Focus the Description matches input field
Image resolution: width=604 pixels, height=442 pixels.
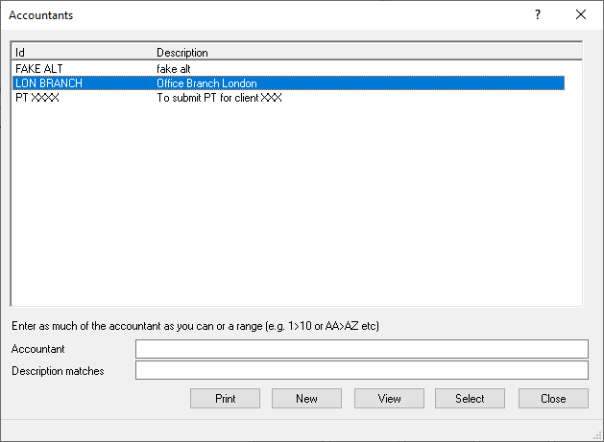362,370
